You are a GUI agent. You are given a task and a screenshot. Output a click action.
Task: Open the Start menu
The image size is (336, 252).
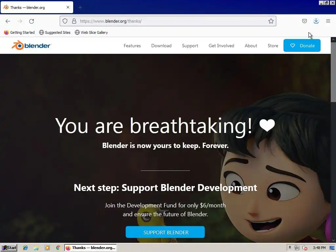tap(9, 248)
